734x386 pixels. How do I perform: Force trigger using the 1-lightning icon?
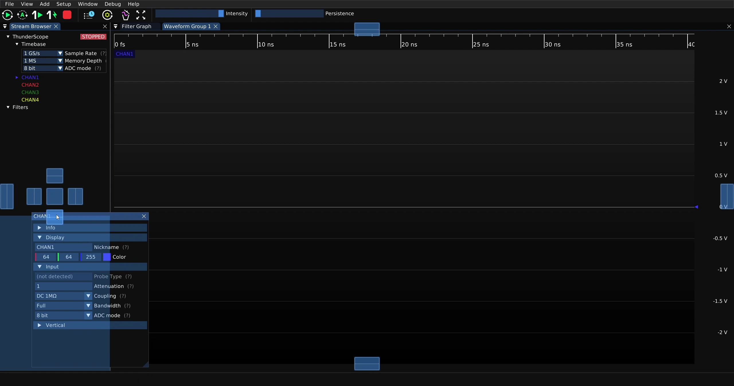pyautogui.click(x=52, y=15)
